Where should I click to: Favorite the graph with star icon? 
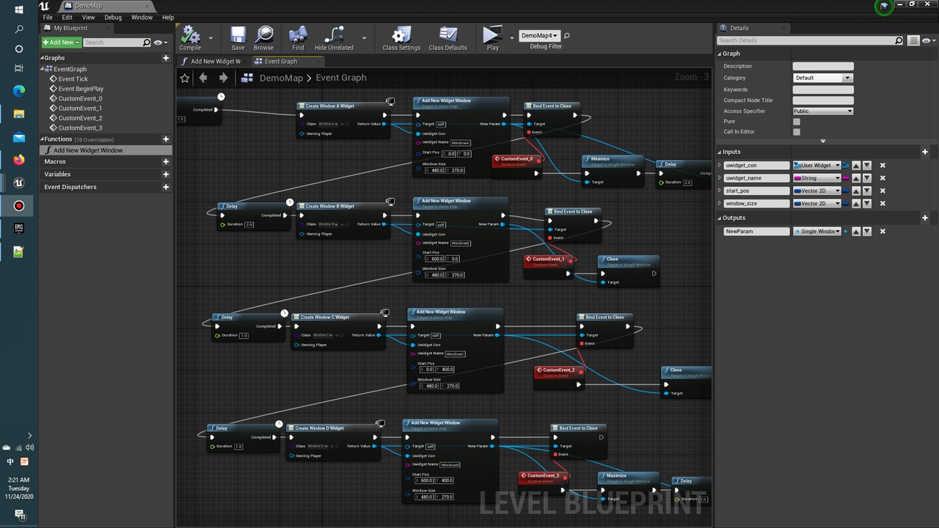tap(185, 78)
